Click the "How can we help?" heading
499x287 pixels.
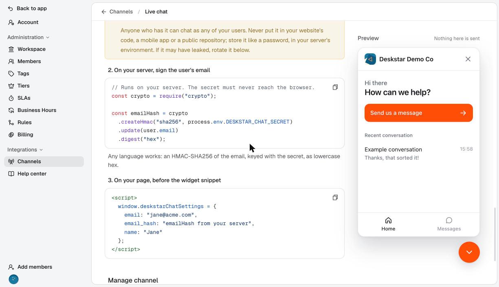click(398, 92)
